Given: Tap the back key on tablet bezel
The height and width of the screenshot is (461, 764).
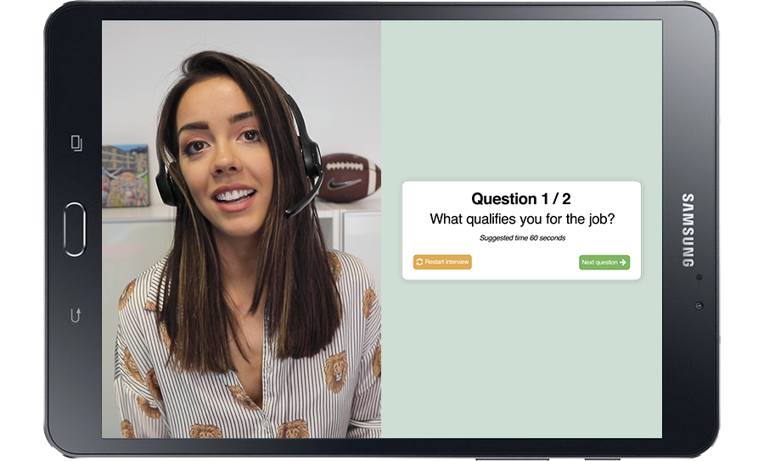Looking at the screenshot, I should click(76, 315).
